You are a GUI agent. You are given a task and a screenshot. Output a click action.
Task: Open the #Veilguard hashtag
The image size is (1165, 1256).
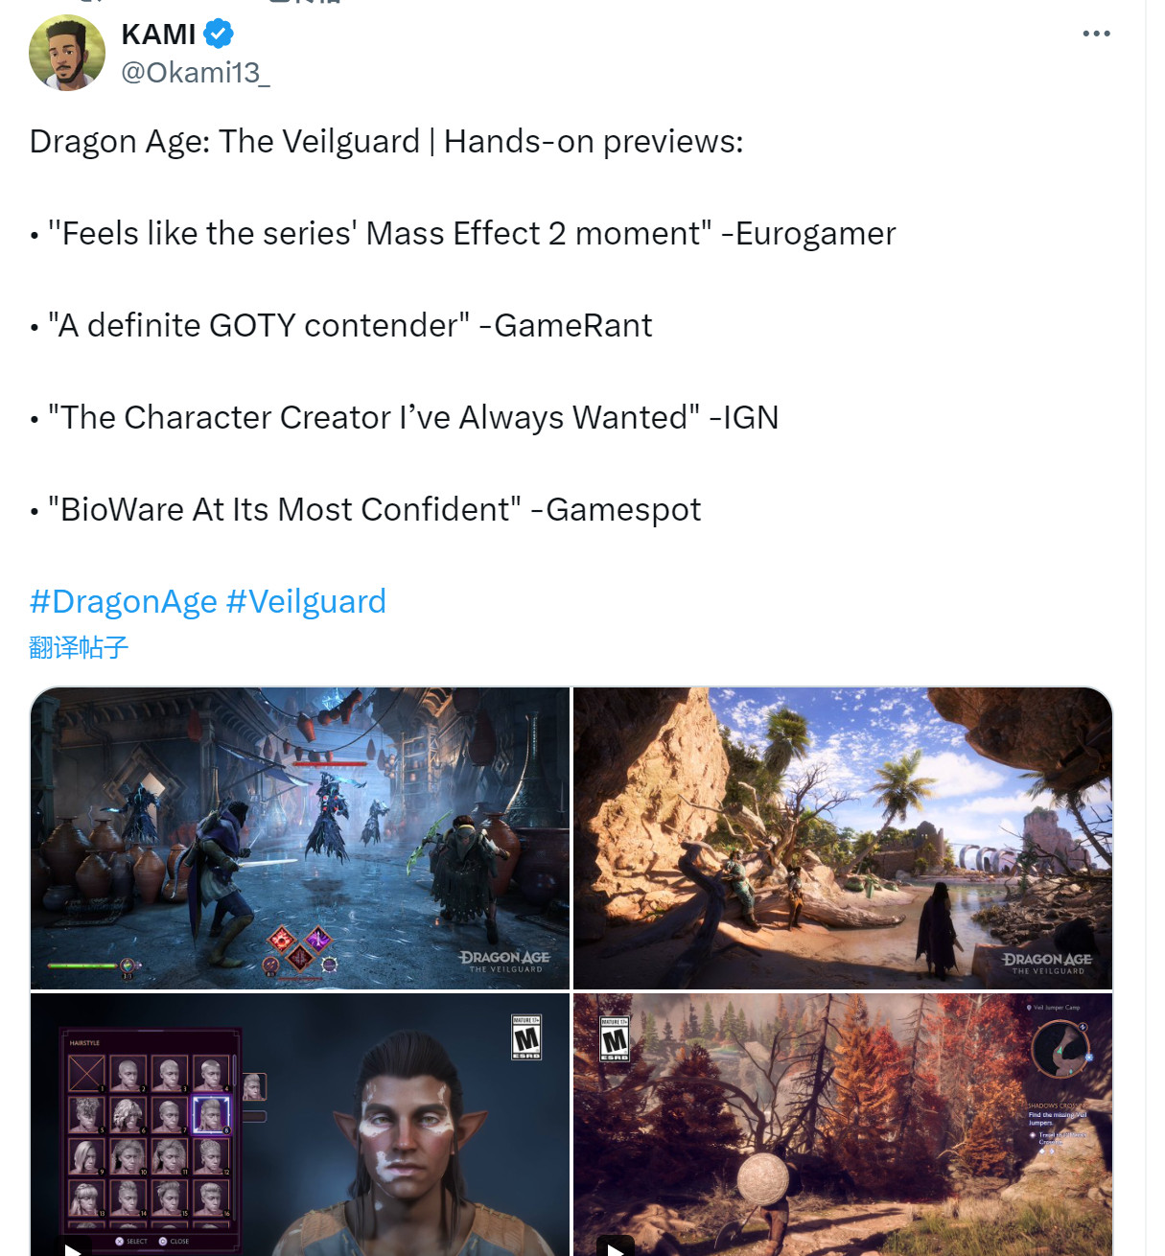pyautogui.click(x=306, y=602)
